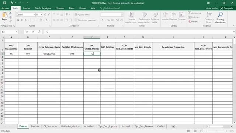Switch to the Datos ribbon tab

tap(72, 8)
